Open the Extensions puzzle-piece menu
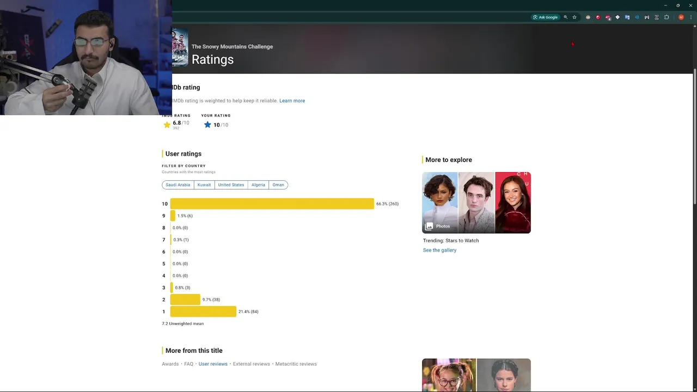 point(666,17)
